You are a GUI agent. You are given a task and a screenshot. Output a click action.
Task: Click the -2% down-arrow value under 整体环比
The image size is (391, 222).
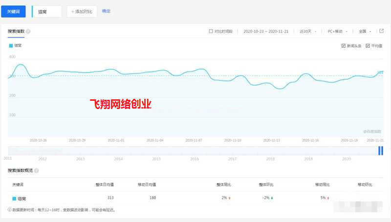click(x=267, y=198)
